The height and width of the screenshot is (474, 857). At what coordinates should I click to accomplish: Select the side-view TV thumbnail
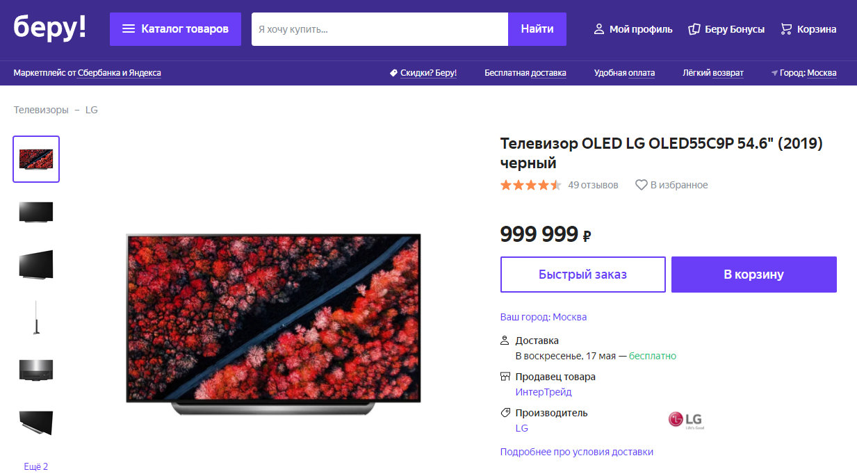[36, 318]
